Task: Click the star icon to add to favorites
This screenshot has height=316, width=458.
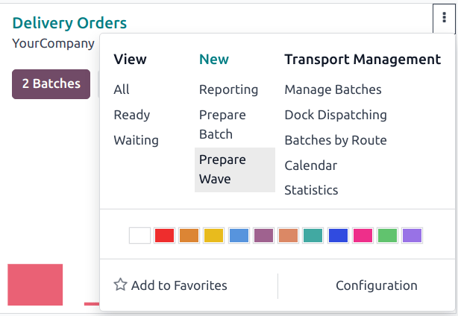Action: point(120,285)
